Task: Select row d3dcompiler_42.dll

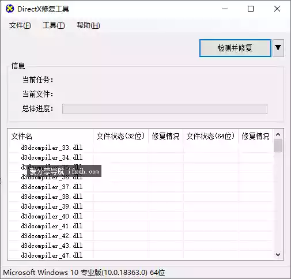Action: 141,236
